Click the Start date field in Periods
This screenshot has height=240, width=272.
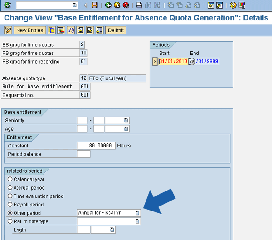pos(172,61)
